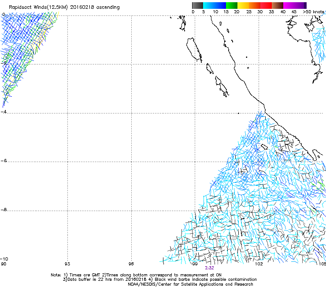Click the gray 0–5 knots color swatch
Image resolution: width=326 pixels, height=287 pixels.
(197, 5)
